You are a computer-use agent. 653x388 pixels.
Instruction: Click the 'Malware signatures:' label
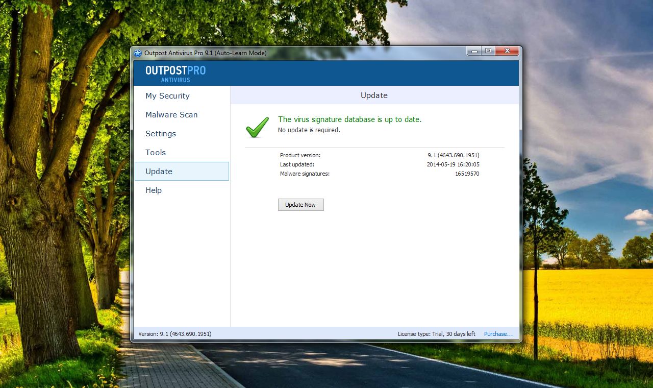305,174
